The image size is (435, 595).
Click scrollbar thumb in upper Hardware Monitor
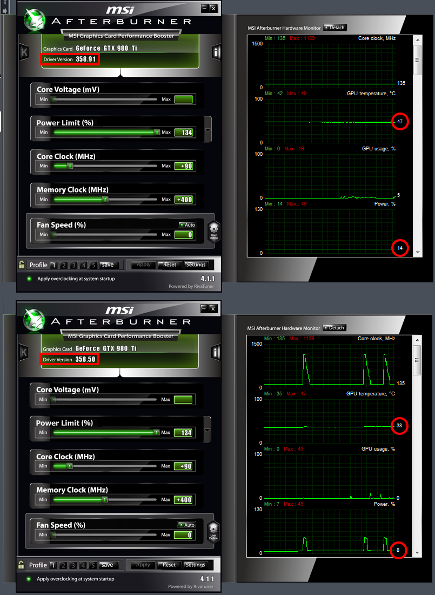[x=418, y=60]
